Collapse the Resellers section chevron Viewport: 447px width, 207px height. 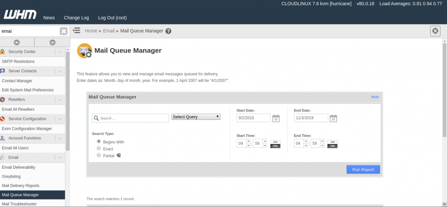(x=60, y=99)
